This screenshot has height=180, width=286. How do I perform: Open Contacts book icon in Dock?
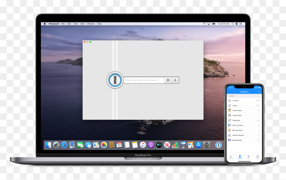tap(111, 145)
